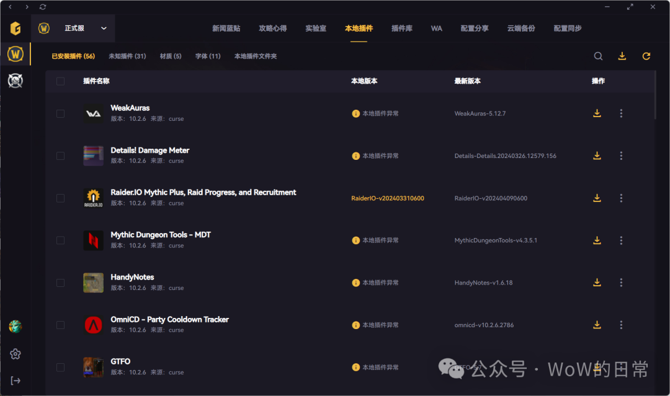This screenshot has height=396, width=670.
Task: Open the 配置同步 tab
Action: coord(568,28)
